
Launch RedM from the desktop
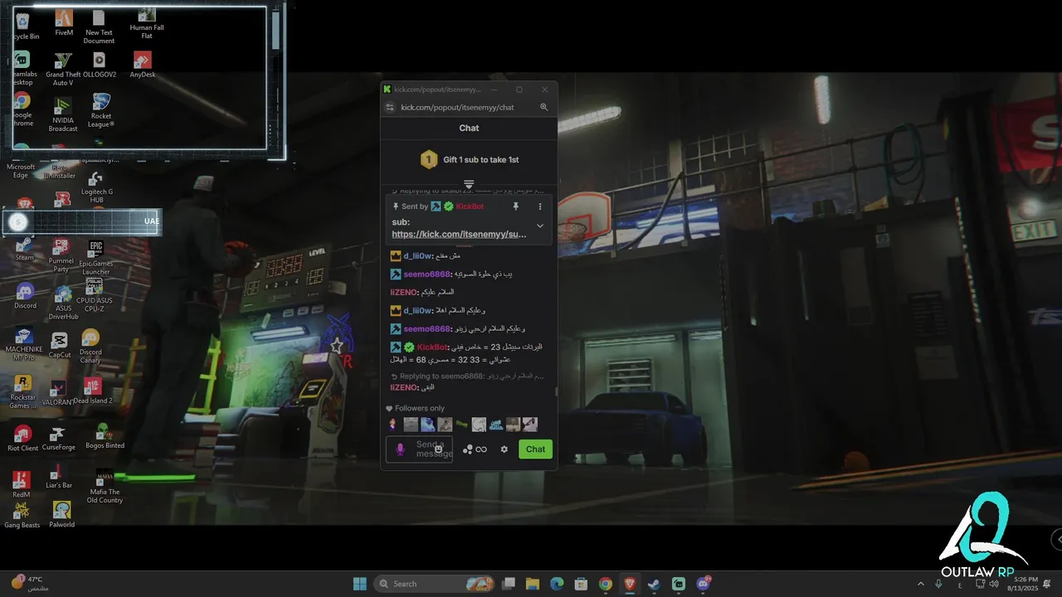[22, 485]
